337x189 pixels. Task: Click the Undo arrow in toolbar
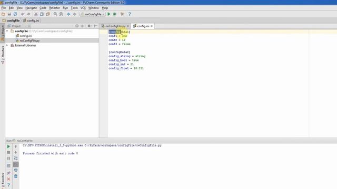coord(23,14)
